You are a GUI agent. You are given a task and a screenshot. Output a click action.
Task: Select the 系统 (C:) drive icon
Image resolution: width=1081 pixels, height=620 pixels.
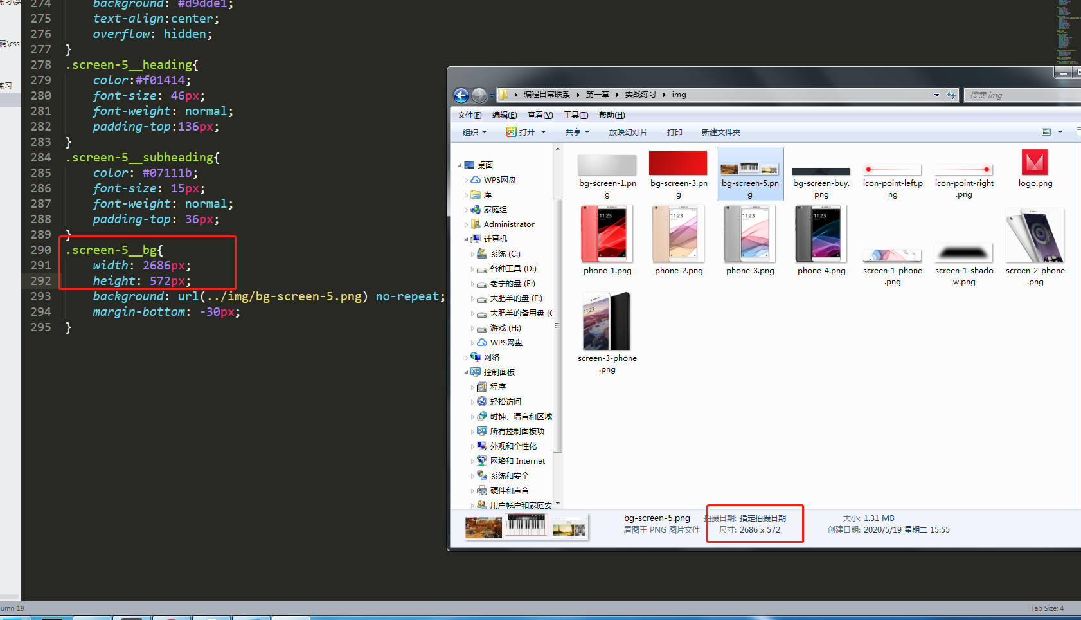(482, 254)
